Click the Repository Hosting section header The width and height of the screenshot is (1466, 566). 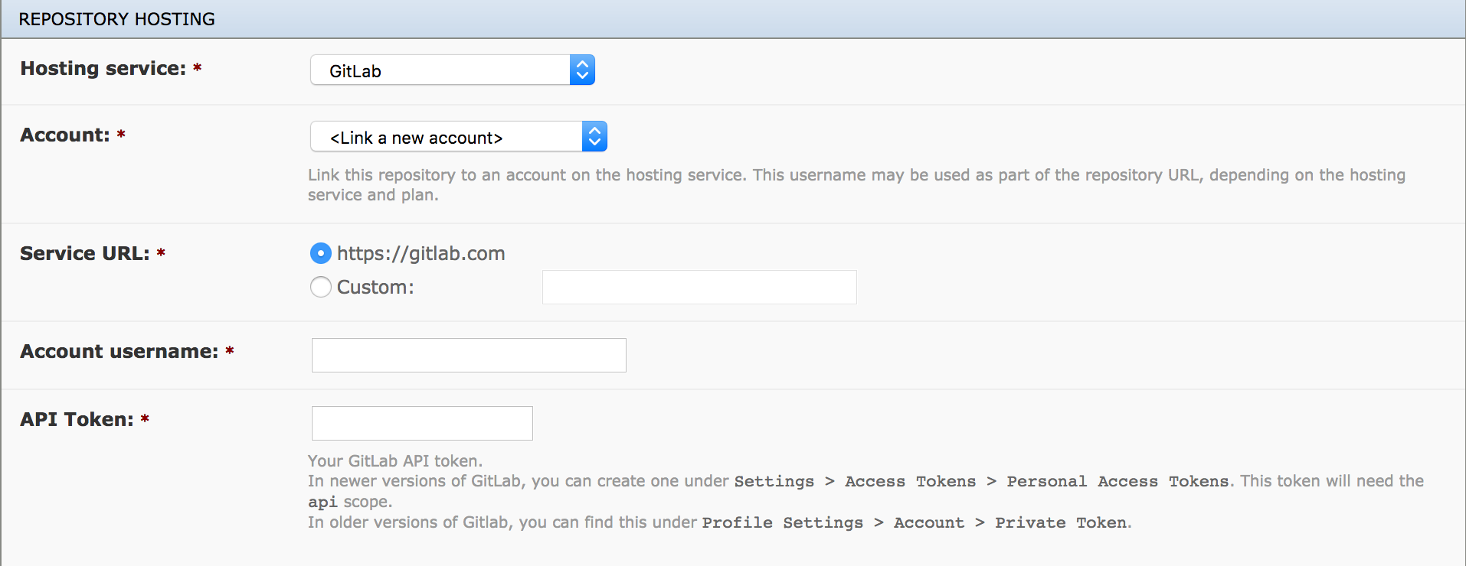coord(116,19)
